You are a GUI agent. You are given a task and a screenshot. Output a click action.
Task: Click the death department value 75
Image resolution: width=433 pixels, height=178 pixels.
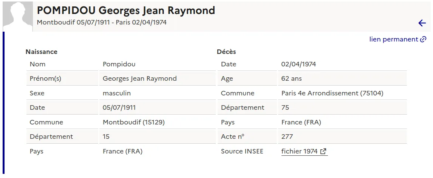(x=285, y=107)
